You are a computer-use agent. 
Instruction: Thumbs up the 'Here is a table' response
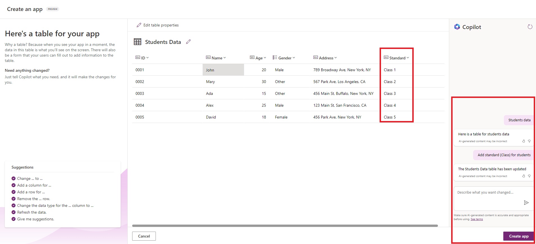pyautogui.click(x=524, y=141)
